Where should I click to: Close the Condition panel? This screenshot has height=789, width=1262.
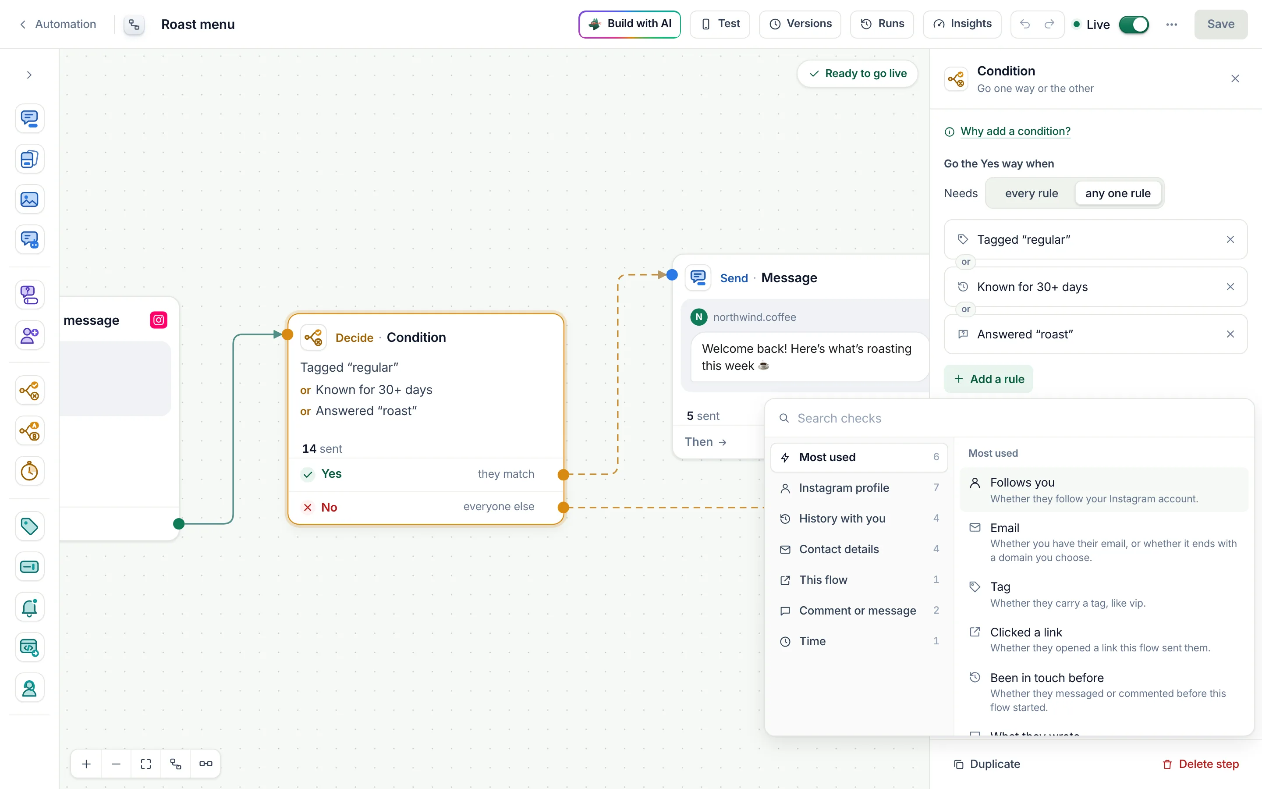point(1235,79)
